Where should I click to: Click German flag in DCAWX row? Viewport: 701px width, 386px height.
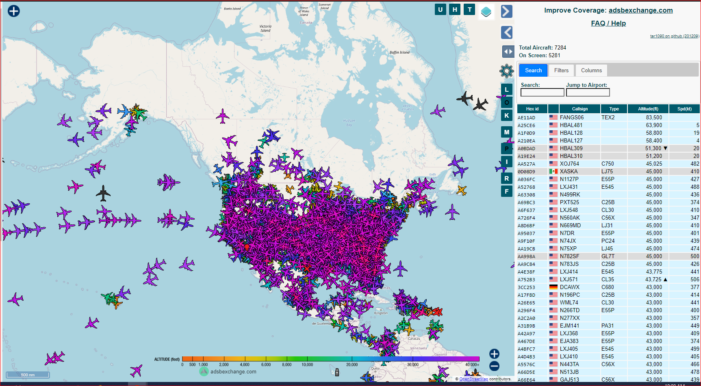pyautogui.click(x=553, y=287)
